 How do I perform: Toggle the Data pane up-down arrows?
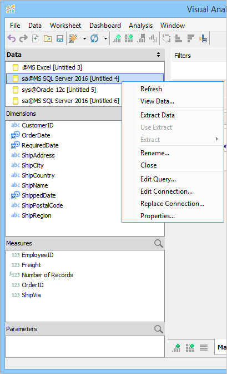point(159,55)
